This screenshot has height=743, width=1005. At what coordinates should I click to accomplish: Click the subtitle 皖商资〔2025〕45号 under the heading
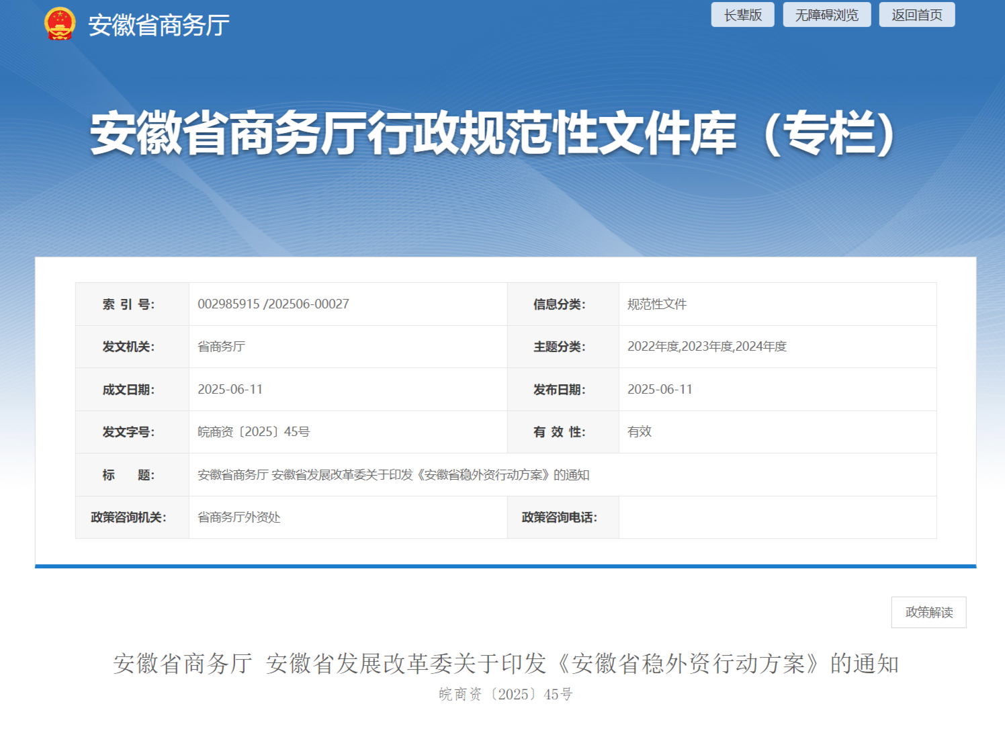[505, 694]
